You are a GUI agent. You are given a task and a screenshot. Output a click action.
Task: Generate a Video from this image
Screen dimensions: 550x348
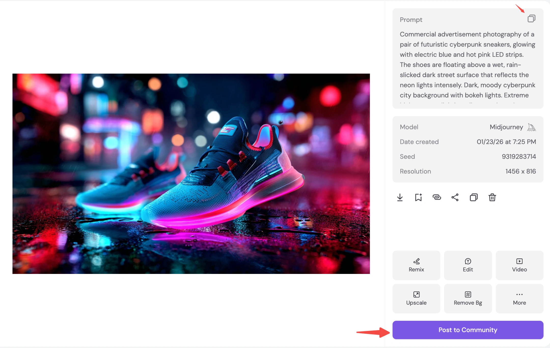pyautogui.click(x=519, y=265)
